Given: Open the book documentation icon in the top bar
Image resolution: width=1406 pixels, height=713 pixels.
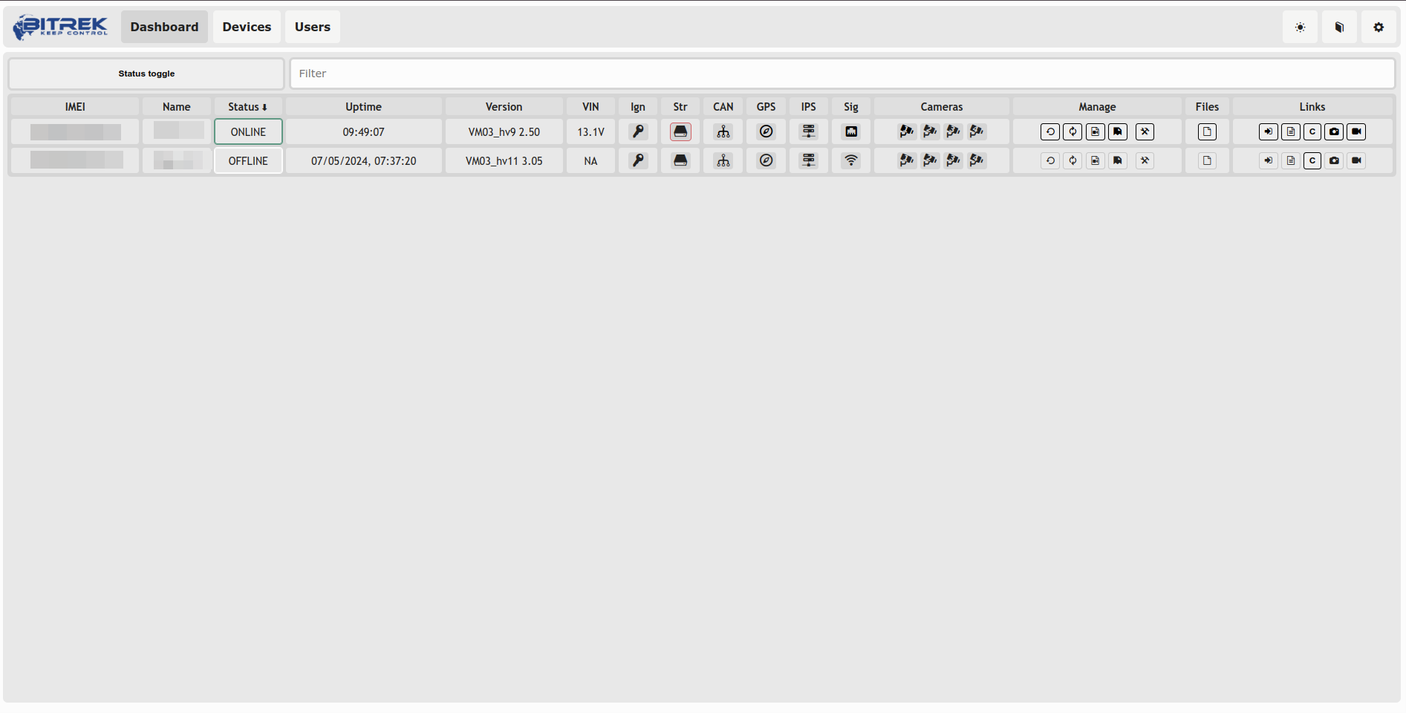Looking at the screenshot, I should coord(1339,27).
